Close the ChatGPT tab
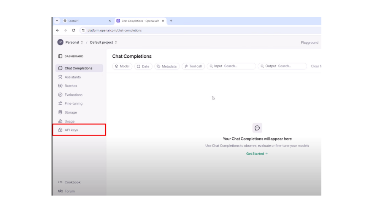 click(109, 20)
